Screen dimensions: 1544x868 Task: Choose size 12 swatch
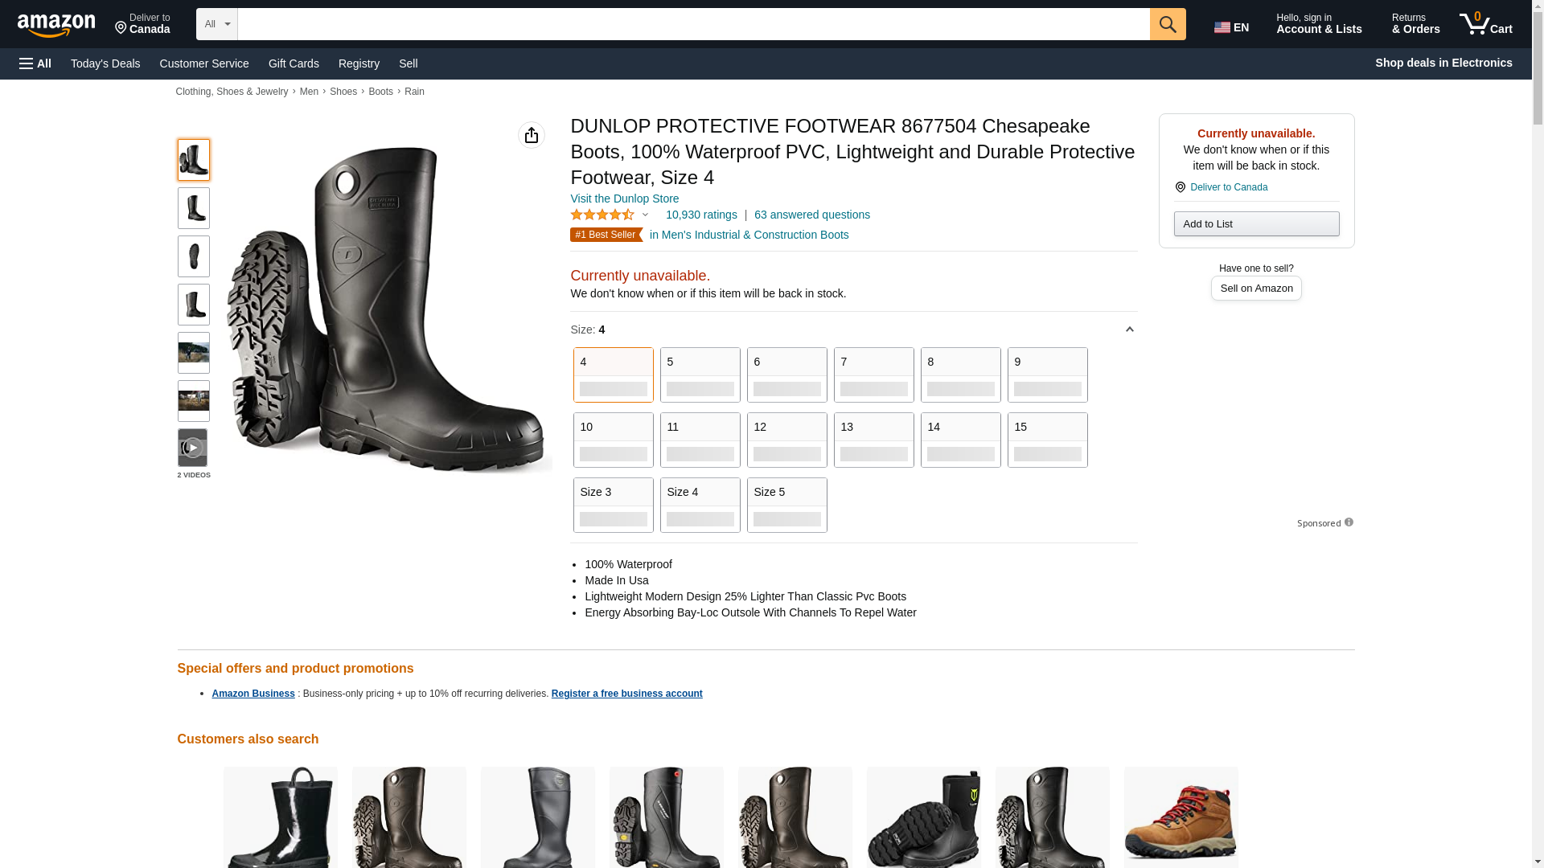tap(786, 440)
